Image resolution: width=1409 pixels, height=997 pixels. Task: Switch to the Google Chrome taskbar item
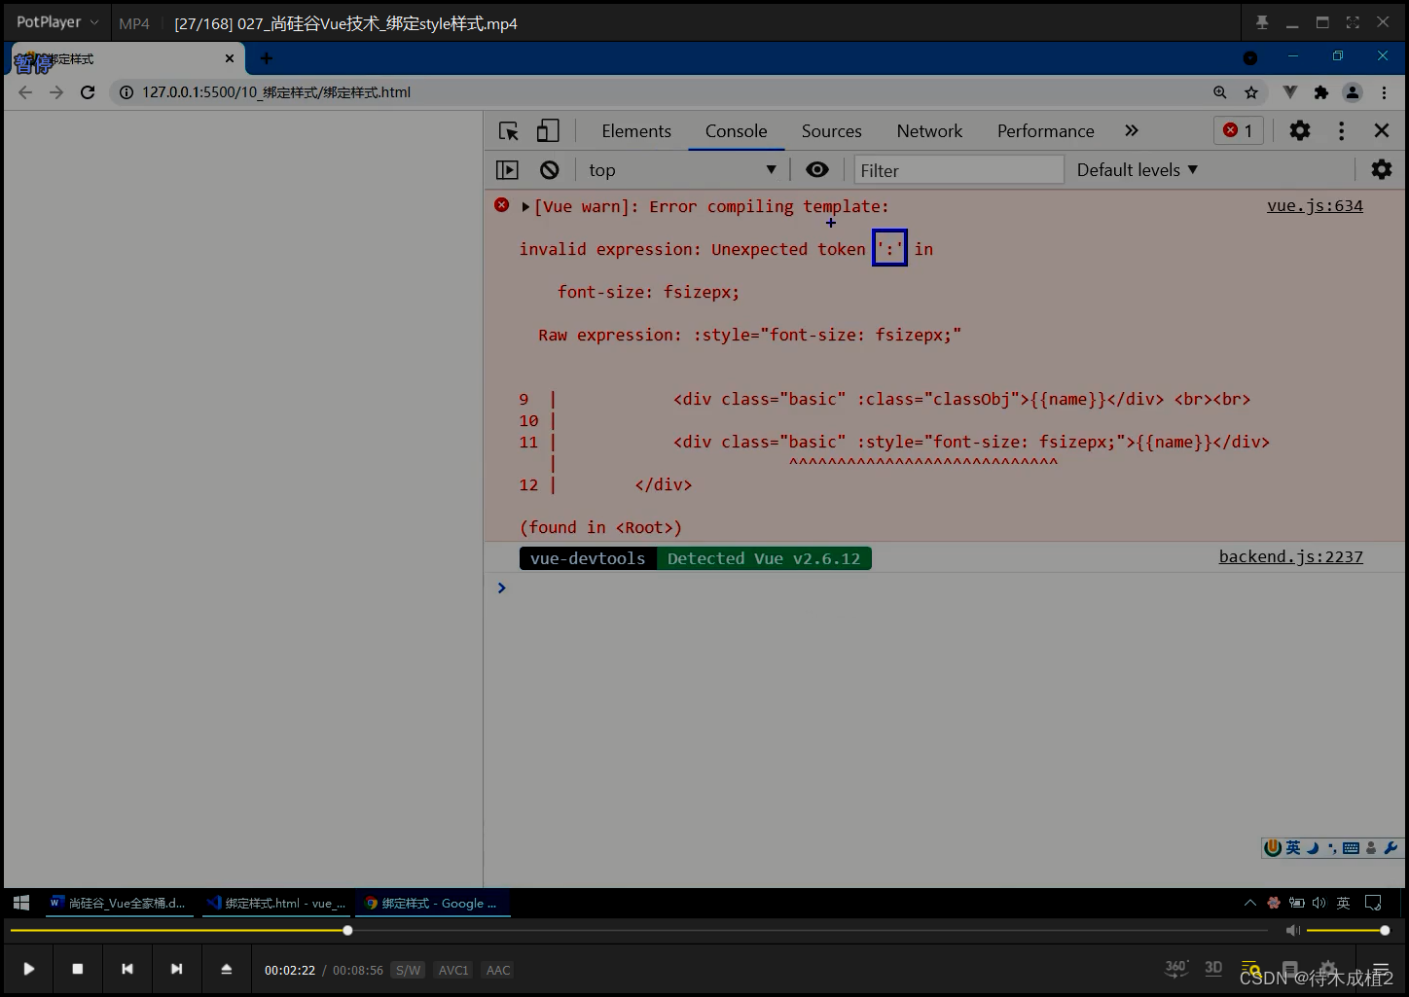click(432, 903)
